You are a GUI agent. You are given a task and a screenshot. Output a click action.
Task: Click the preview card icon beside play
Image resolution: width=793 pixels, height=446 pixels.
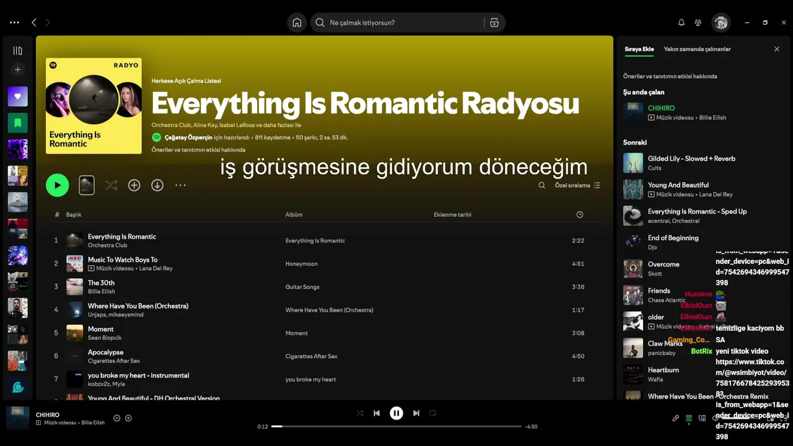87,185
